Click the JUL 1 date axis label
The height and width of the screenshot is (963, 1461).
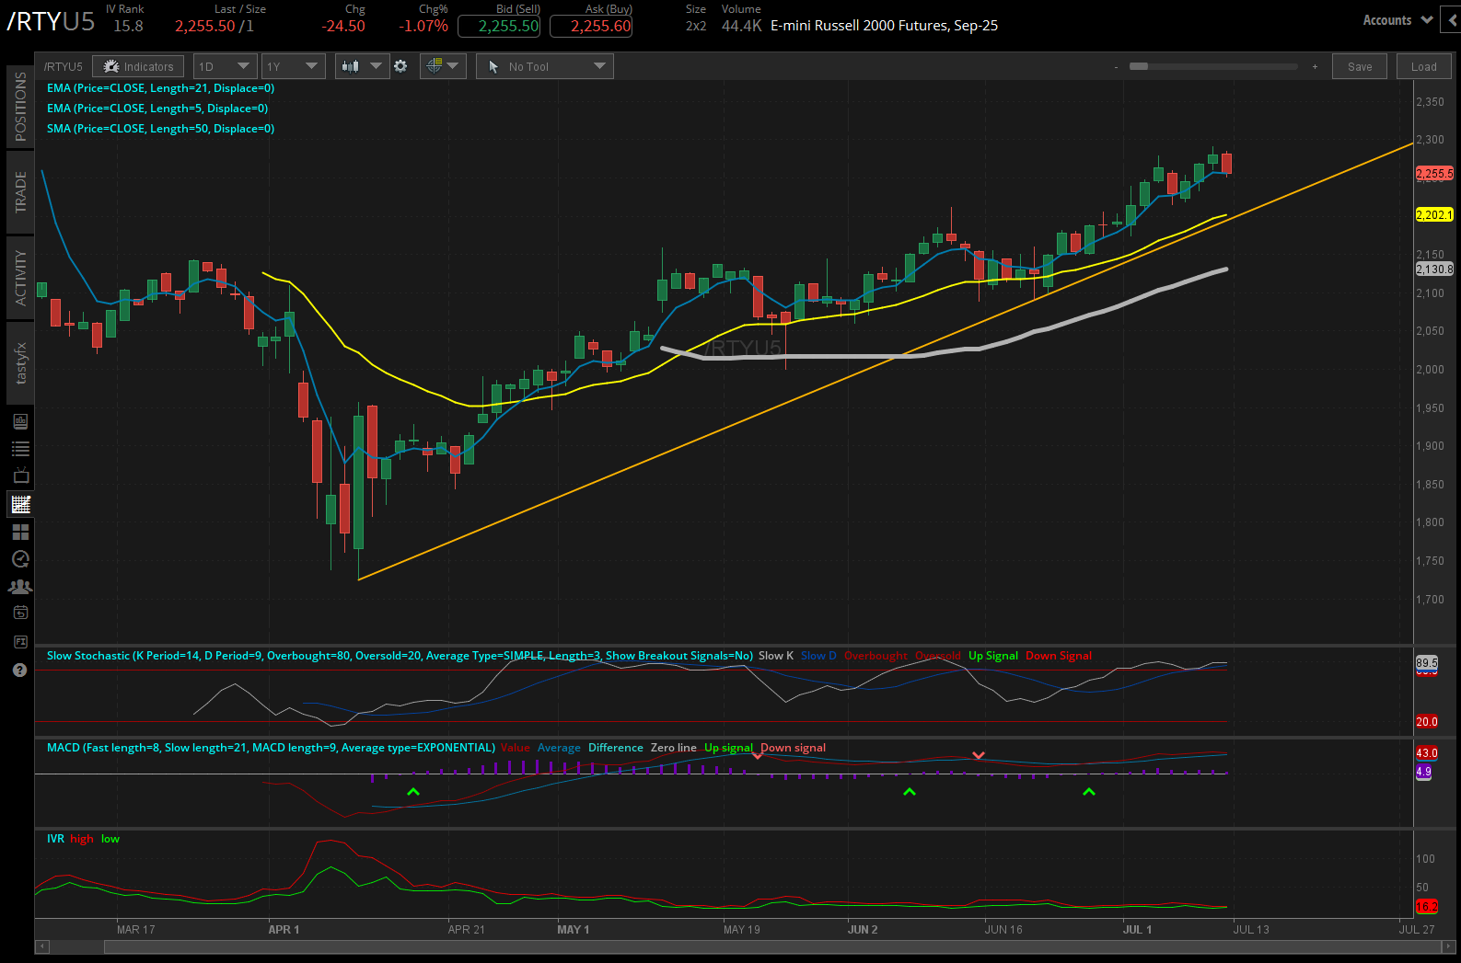[x=1137, y=929]
